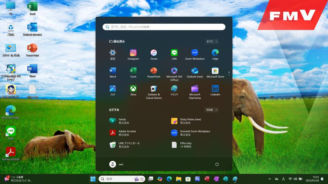Open the power options button
Viewport: 328px width, 184px height.
[217, 164]
